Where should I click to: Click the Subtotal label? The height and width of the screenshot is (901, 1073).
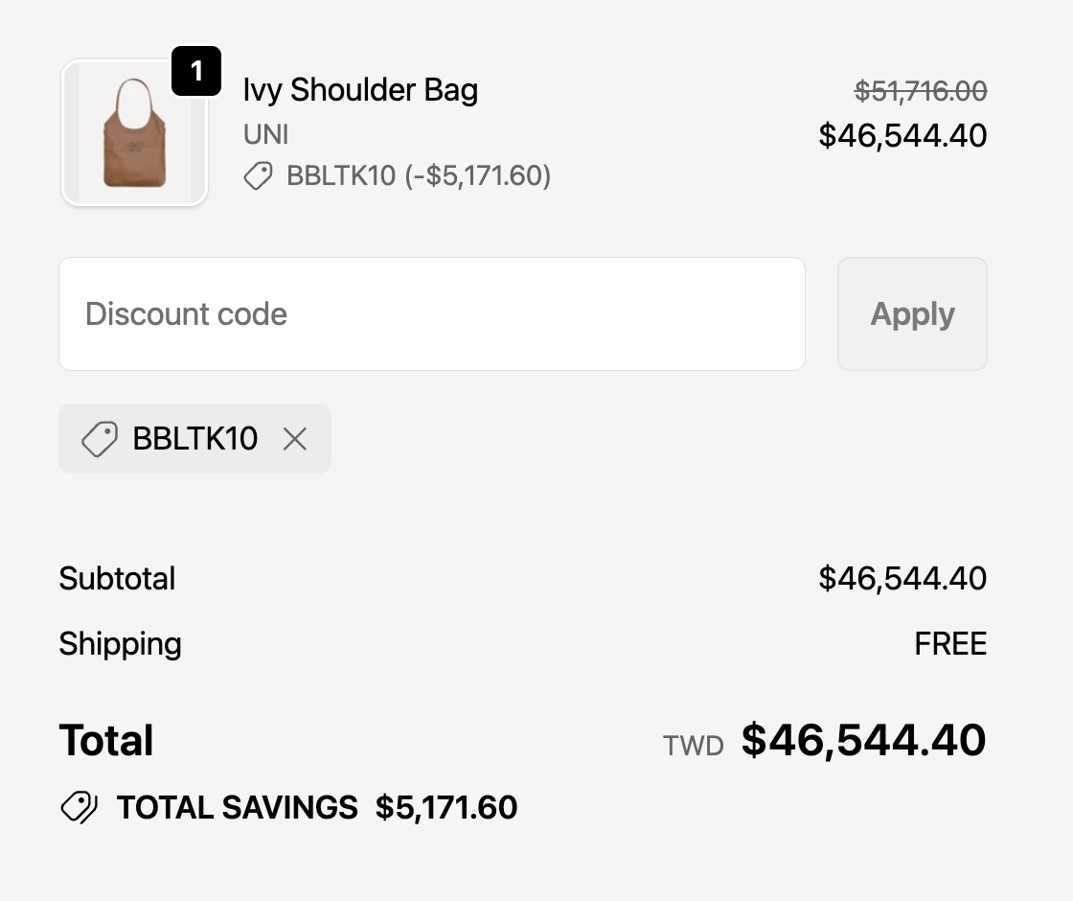coord(117,579)
